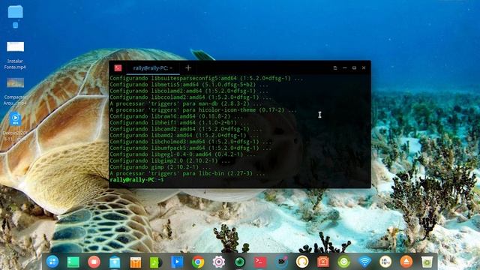Screen dimensions: 480x270
Task: Click the 'triggers' para hicolor-icon-theme line
Action: (203, 110)
